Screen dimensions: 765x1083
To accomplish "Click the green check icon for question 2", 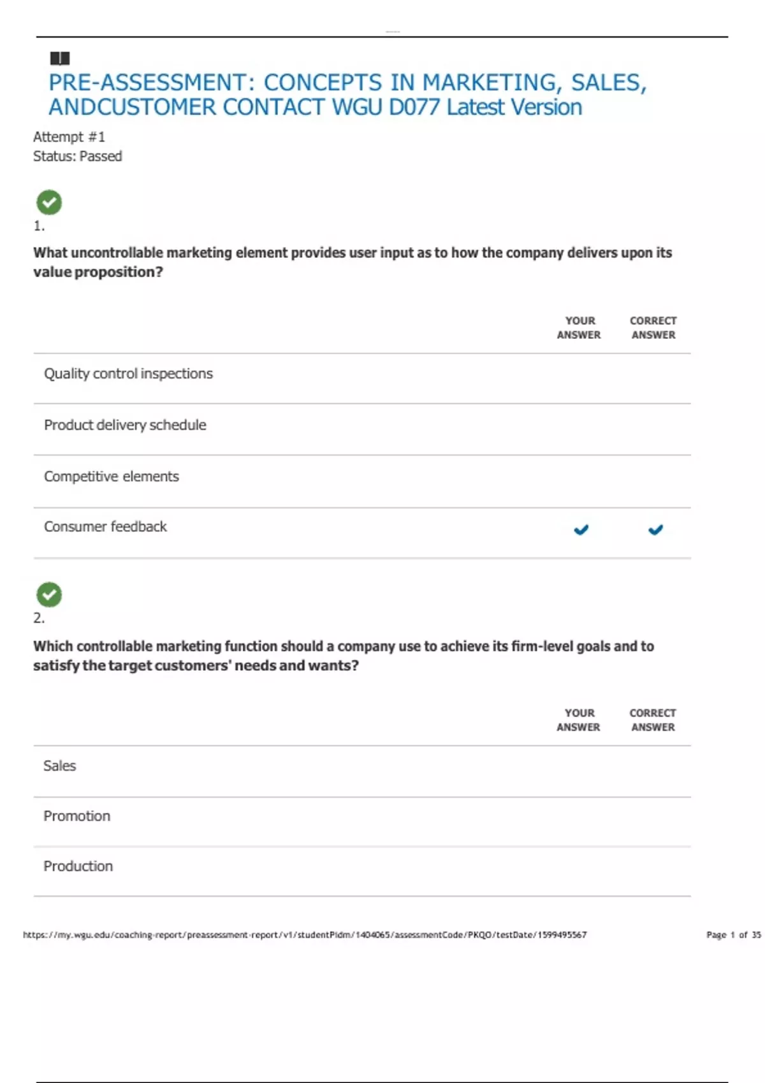I will click(x=49, y=594).
